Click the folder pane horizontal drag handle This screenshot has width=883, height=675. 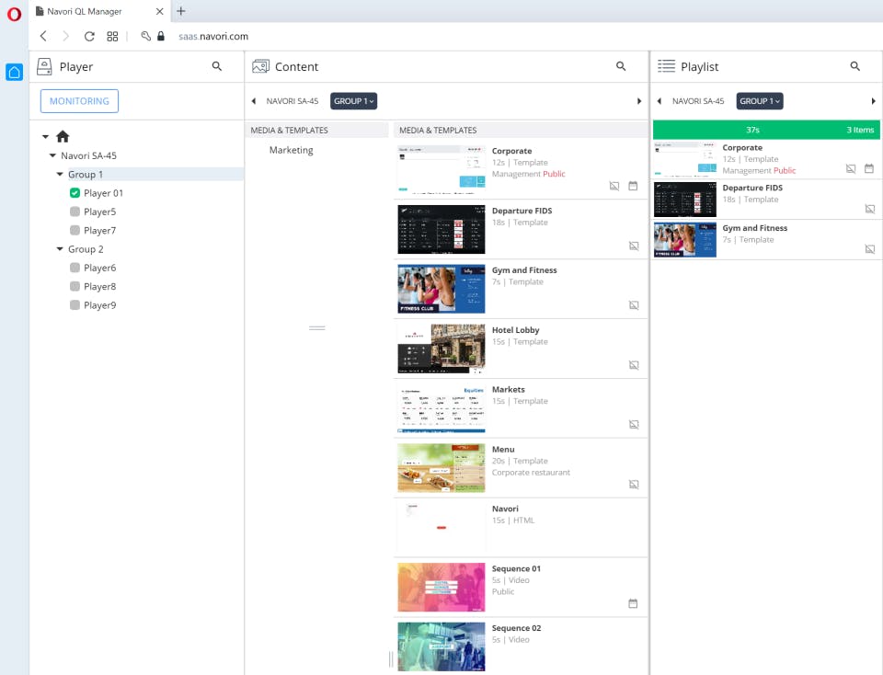317,327
